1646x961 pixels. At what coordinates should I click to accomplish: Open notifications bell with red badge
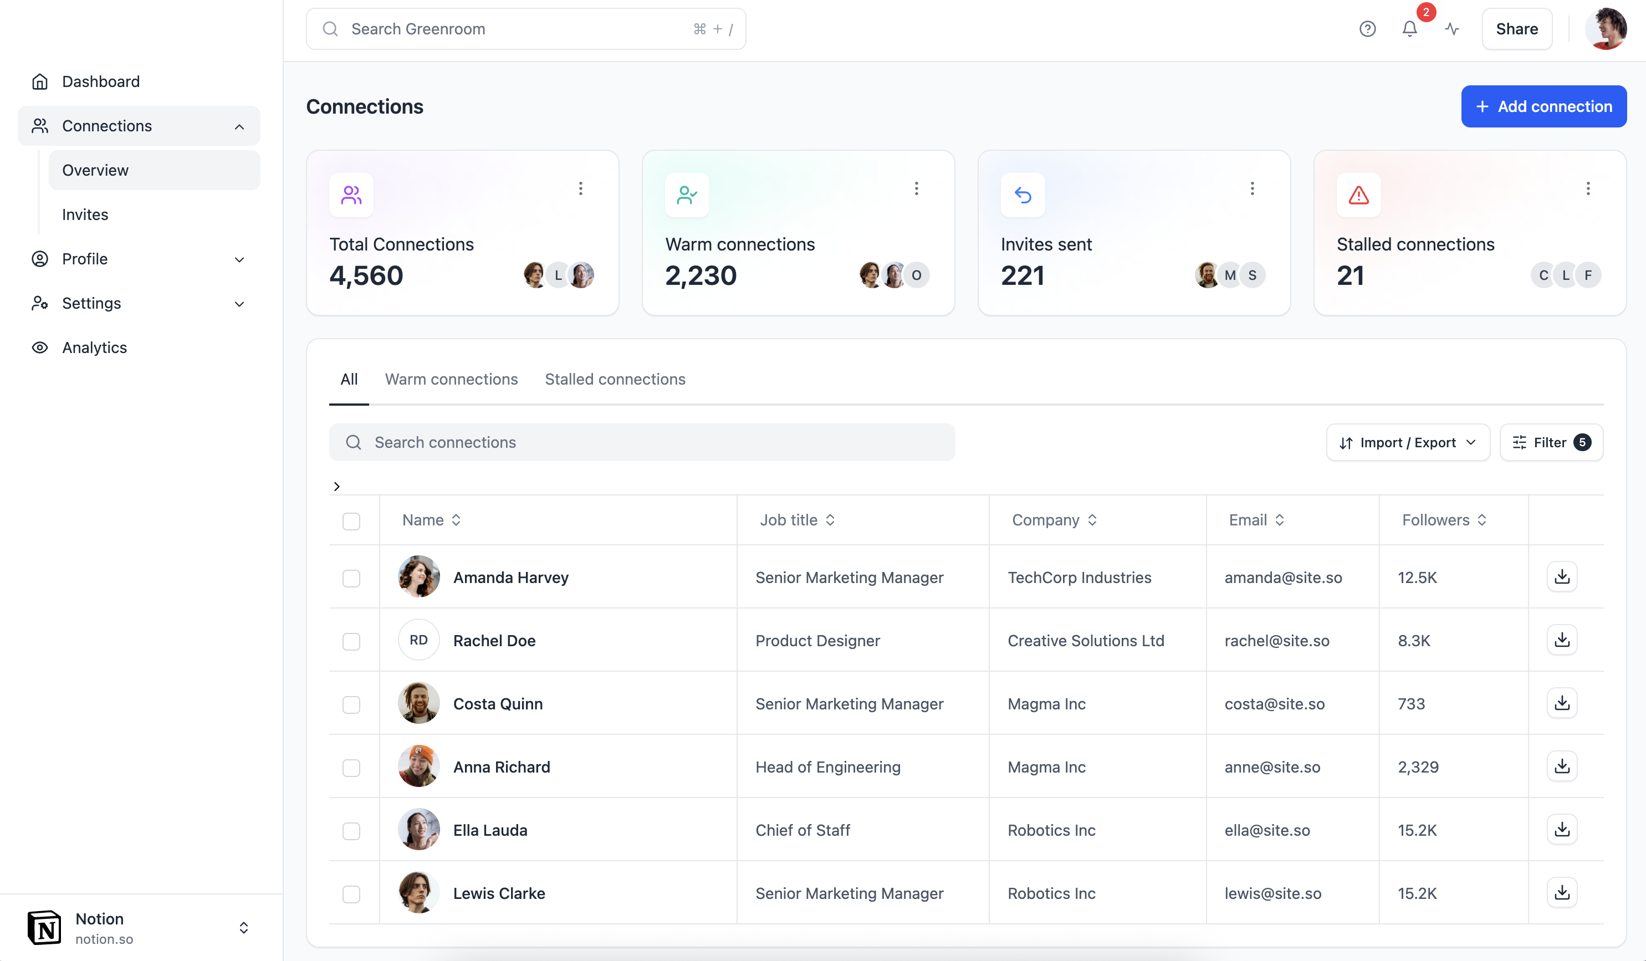tap(1409, 29)
